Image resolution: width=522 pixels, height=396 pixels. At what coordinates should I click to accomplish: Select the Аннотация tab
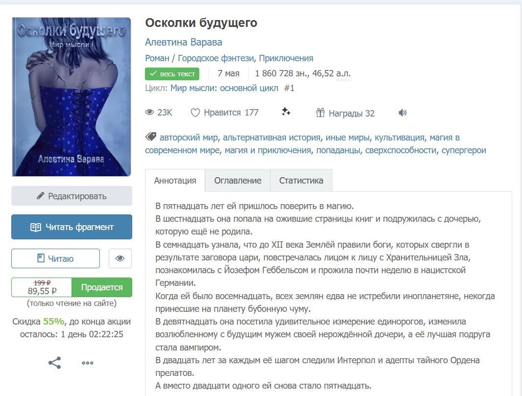pyautogui.click(x=175, y=180)
